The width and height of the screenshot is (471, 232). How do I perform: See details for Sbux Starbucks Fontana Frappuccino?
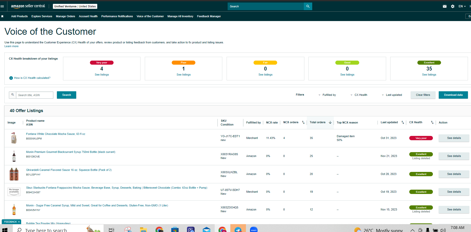click(454, 192)
